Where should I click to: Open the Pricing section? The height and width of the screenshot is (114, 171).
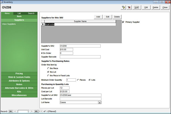[19, 74]
